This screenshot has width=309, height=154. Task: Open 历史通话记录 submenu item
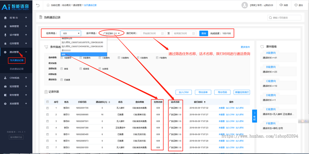point(17,69)
